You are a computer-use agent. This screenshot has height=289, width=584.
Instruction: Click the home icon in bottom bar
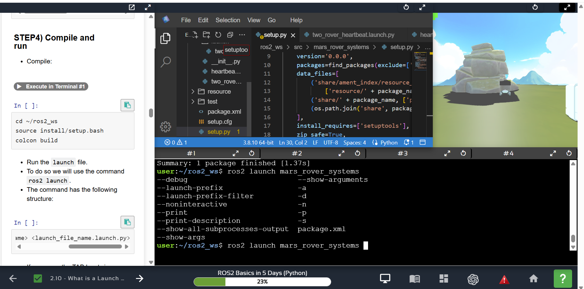(x=533, y=278)
